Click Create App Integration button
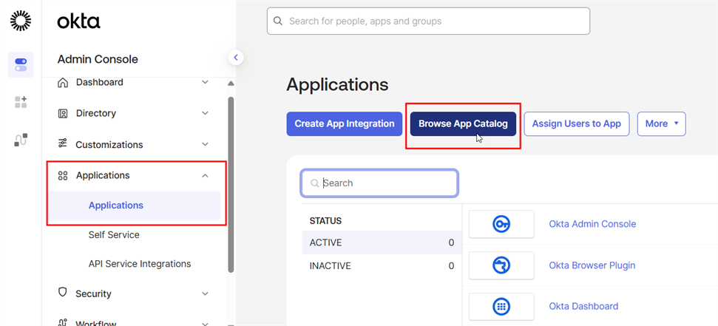 click(x=344, y=123)
